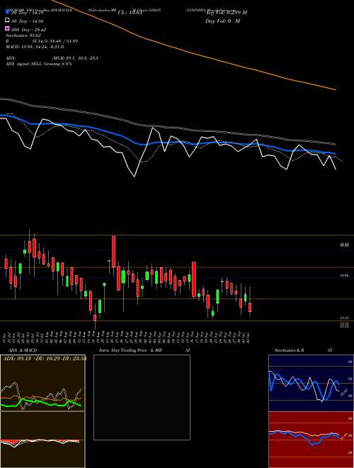Select the '200 Day - 28.42' legend label
Screen dimensions: 354x468
28,30
